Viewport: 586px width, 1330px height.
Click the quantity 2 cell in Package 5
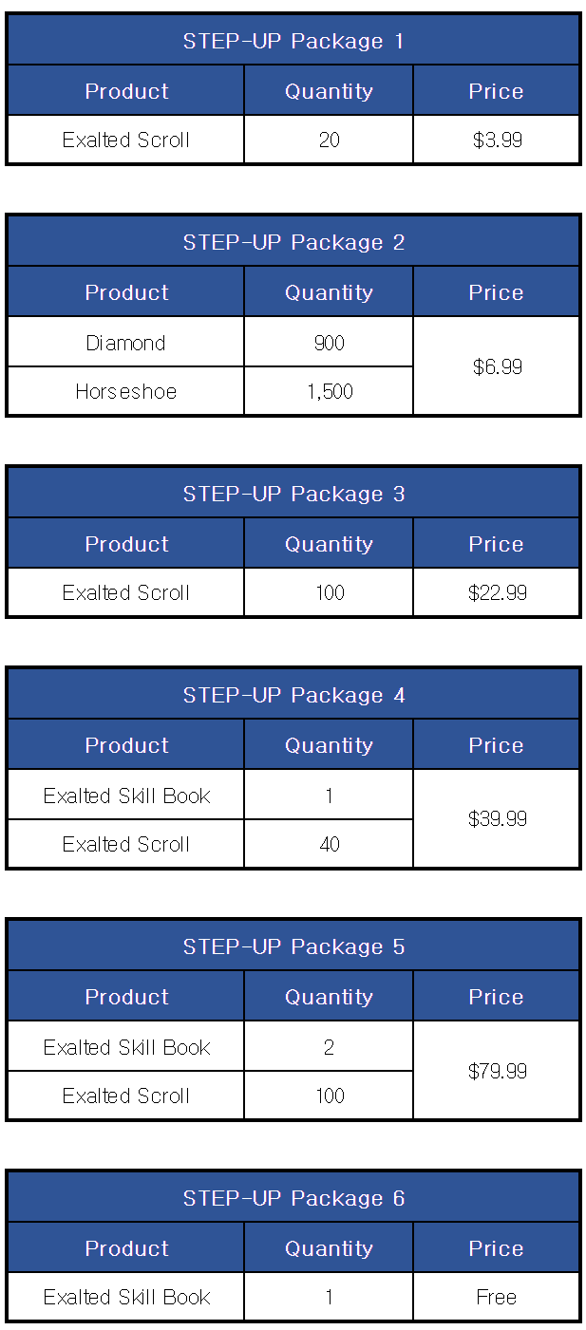[x=329, y=1046]
